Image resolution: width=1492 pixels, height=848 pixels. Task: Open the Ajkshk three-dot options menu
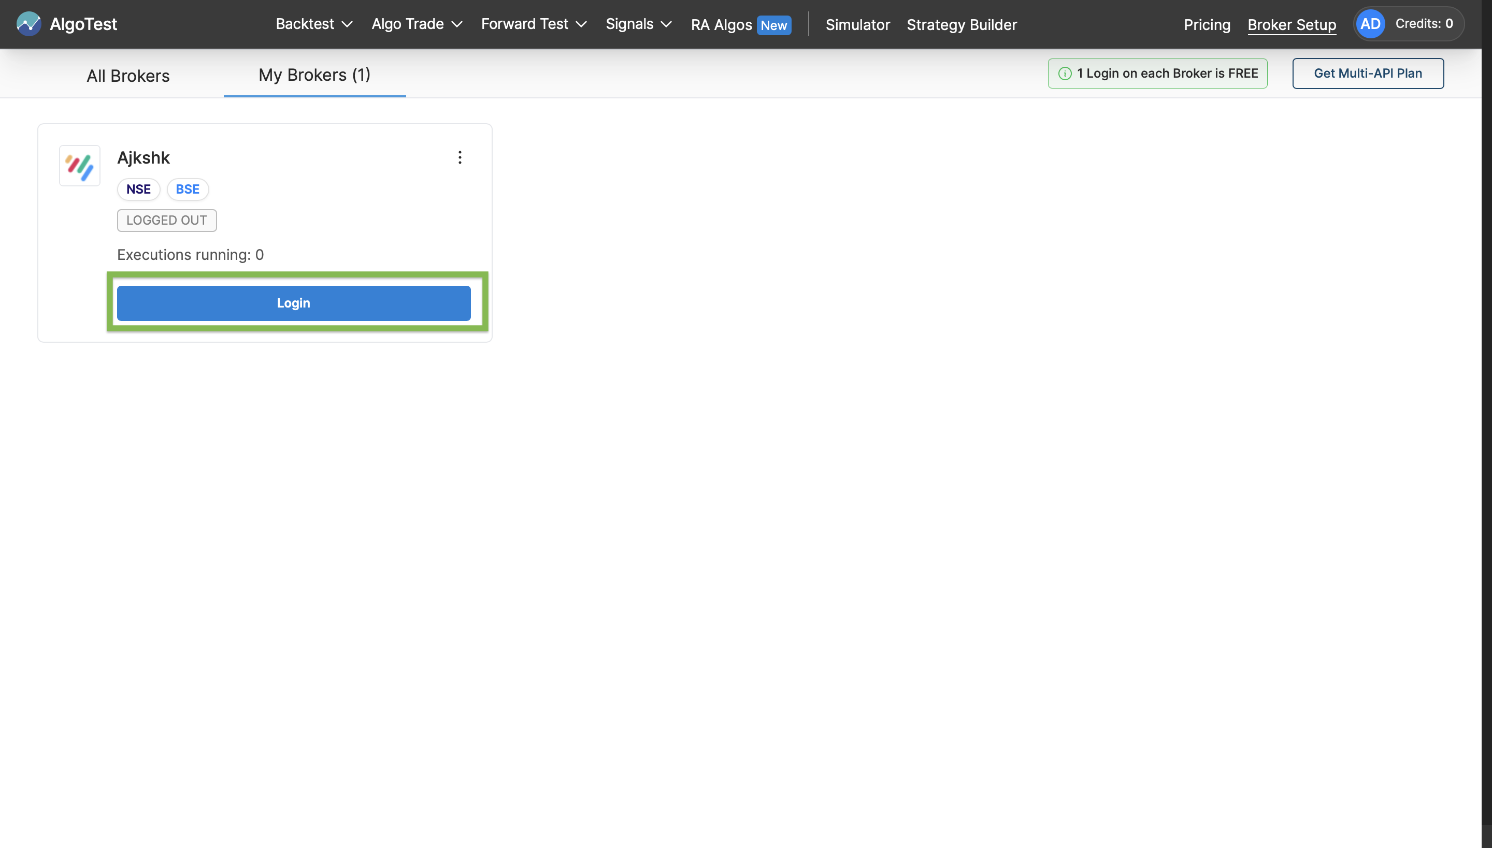tap(460, 157)
